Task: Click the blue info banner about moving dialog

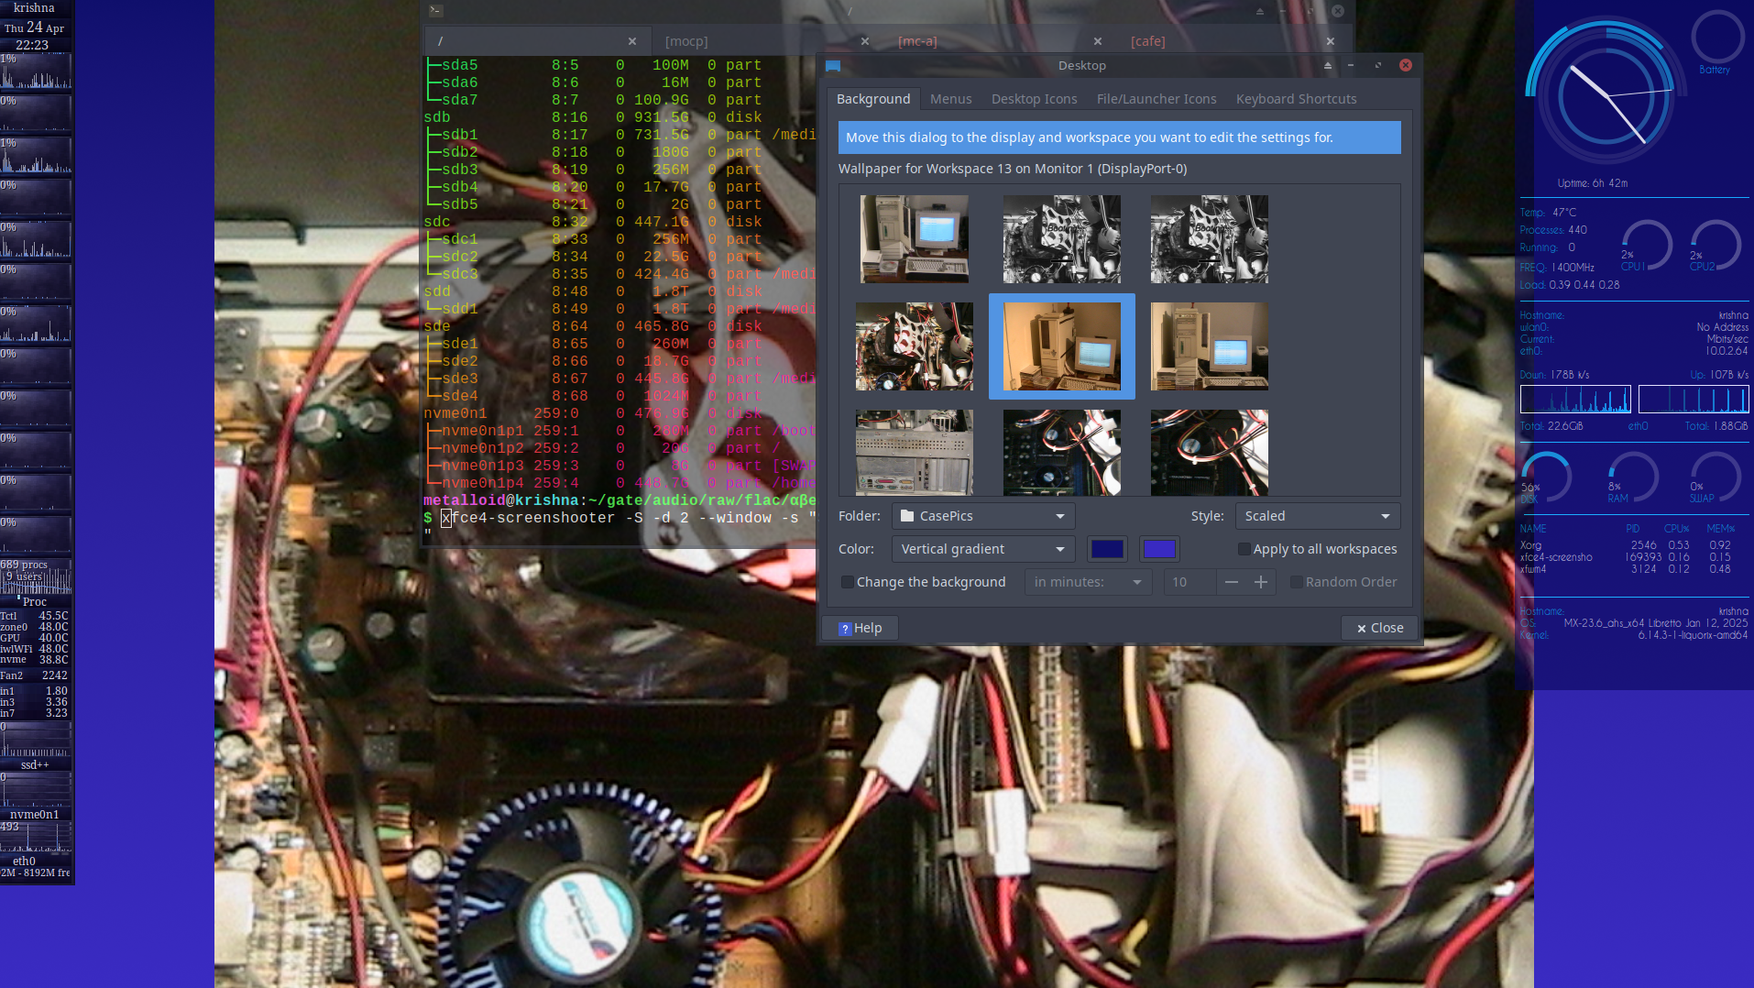Action: tap(1119, 137)
